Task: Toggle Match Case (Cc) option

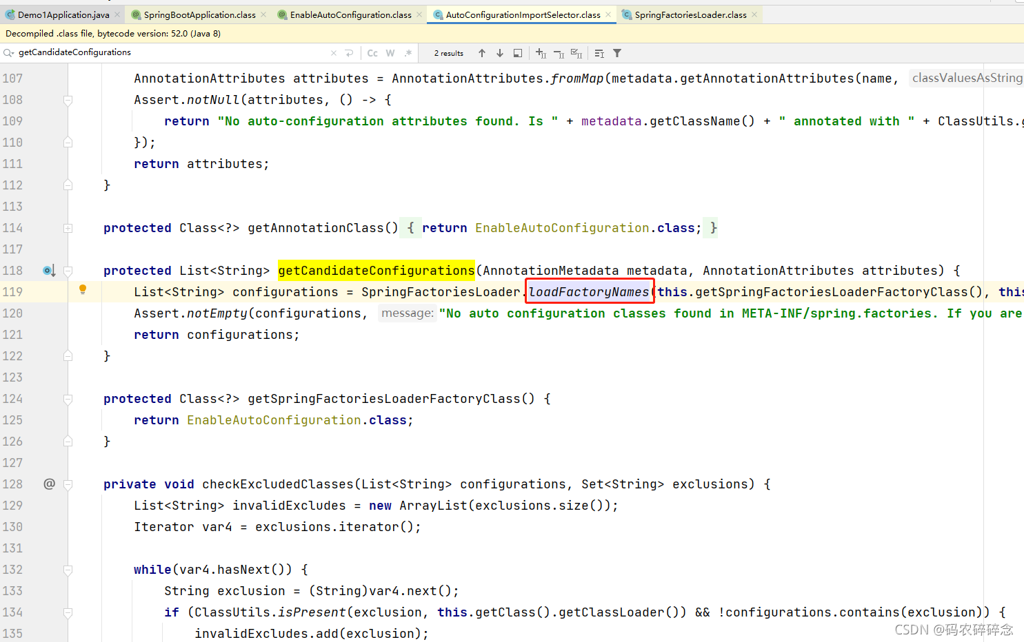Action: (x=372, y=53)
